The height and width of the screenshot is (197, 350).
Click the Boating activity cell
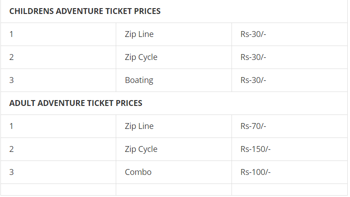(139, 80)
